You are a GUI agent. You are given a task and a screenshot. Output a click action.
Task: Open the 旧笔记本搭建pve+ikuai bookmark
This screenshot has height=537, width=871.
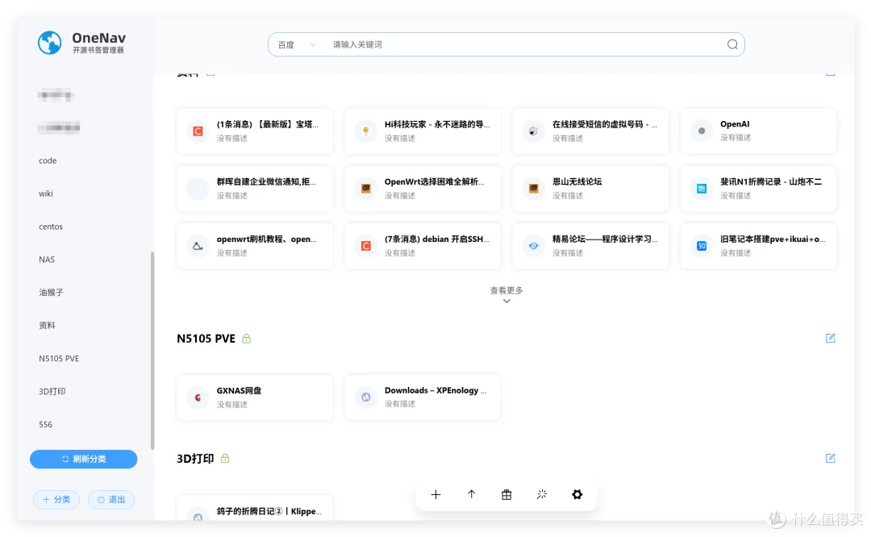click(x=758, y=246)
